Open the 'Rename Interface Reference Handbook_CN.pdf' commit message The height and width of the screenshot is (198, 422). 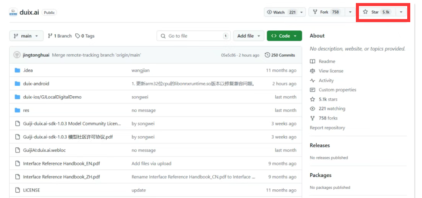point(194,177)
